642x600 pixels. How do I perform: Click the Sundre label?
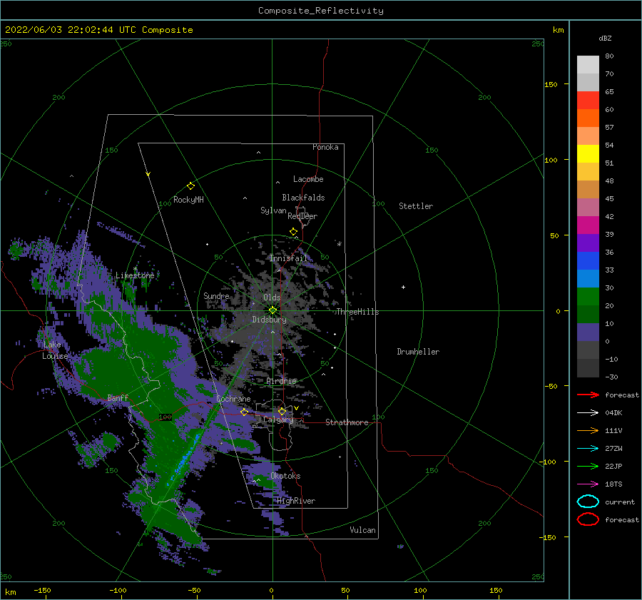[x=216, y=295]
